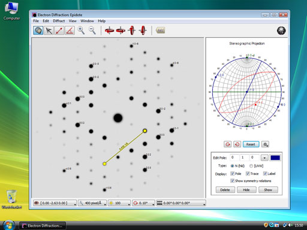Image resolution: width=307 pixels, height=230 pixels.
Task: Click the third Edit Pole index field
Action: pyautogui.click(x=254, y=158)
